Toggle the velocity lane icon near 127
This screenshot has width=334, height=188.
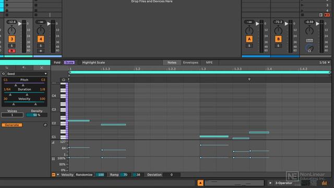tap(53, 142)
